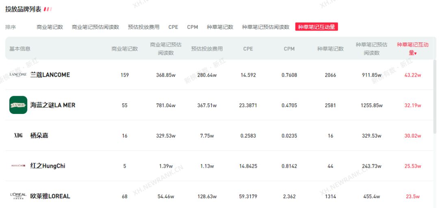
Task: Click the 30.02w value for 栖朵嘉
Action: 413,136
